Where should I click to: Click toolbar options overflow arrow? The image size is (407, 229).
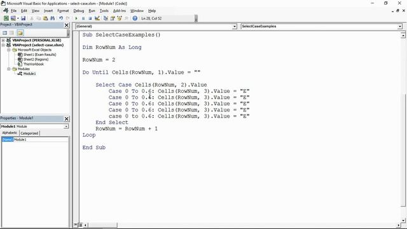[x=196, y=18]
